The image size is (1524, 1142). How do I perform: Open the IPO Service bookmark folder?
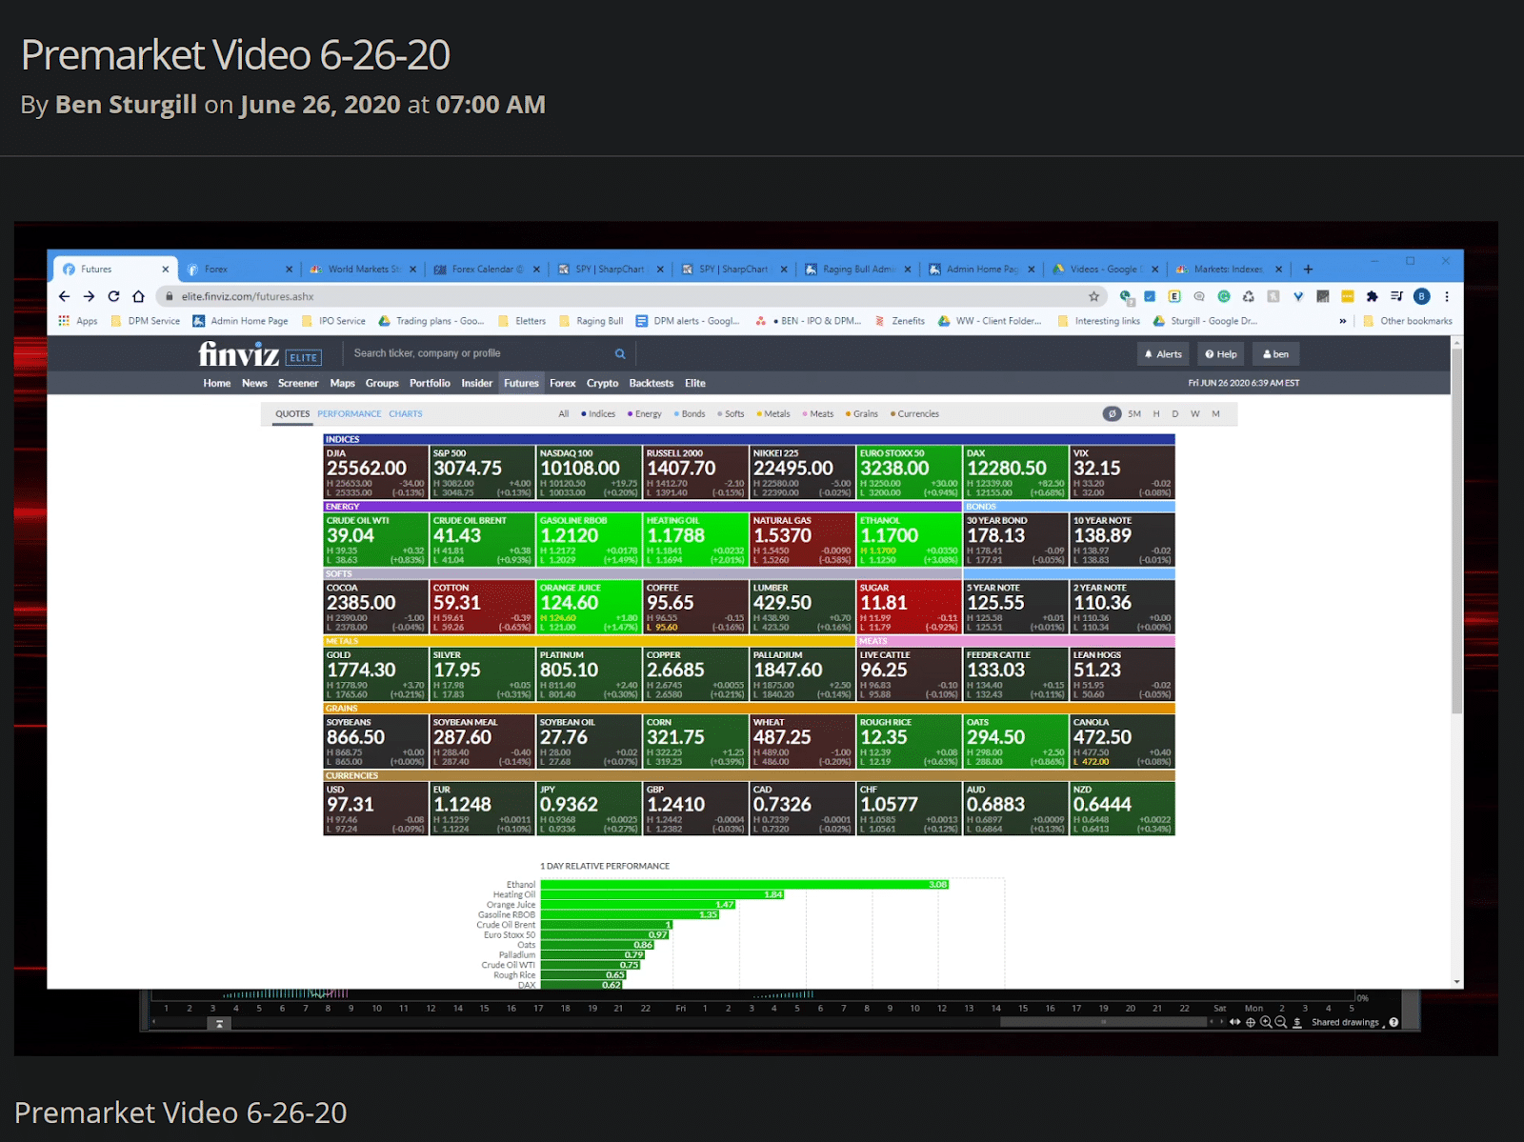333,321
